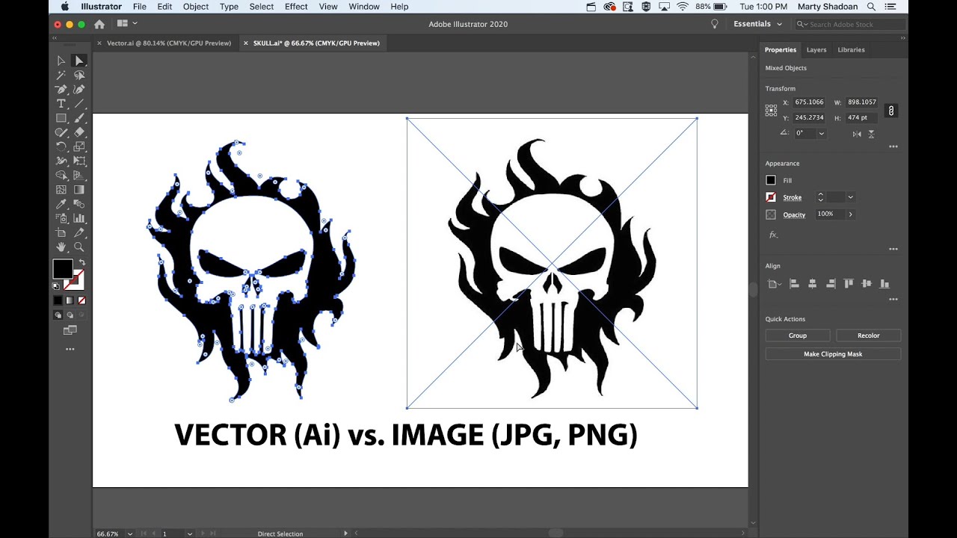957x538 pixels.
Task: Select the Selection tool arrow
Action: 61,61
